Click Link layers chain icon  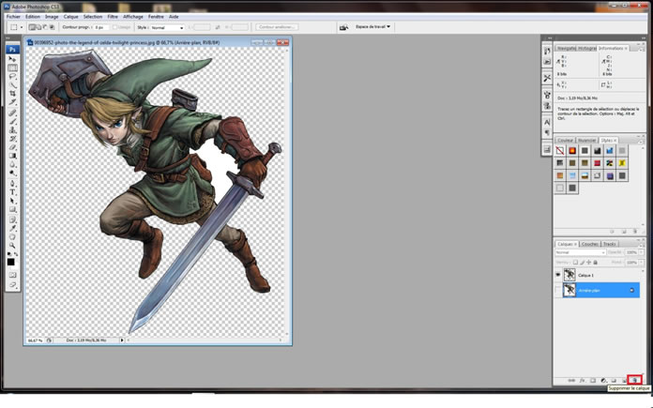571,381
